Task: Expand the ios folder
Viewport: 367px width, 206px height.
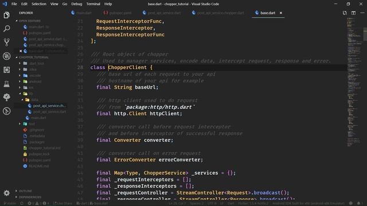Action: click(31, 88)
